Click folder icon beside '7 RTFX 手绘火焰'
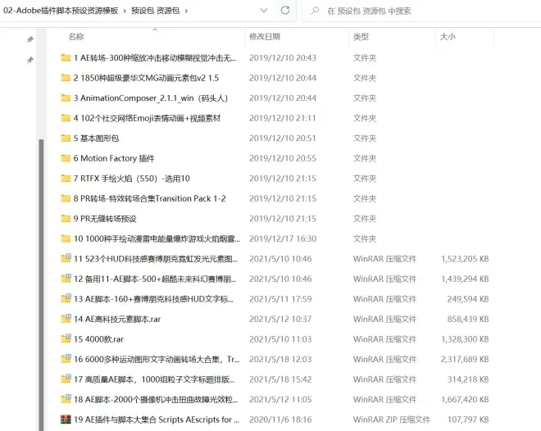The width and height of the screenshot is (541, 431). click(x=66, y=179)
